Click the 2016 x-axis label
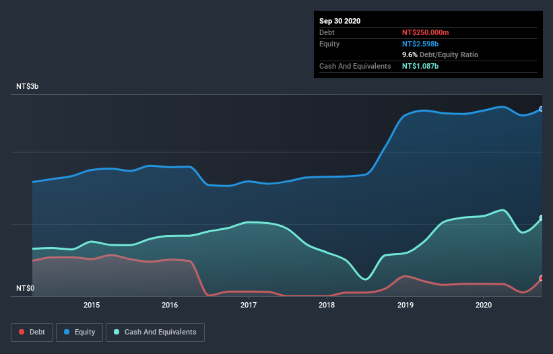This screenshot has height=354, width=553. point(170,305)
